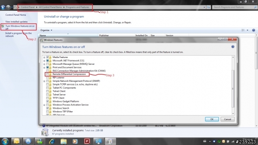Open the Organize dropdown menu
This screenshot has width=258, height=145.
pos(46,30)
